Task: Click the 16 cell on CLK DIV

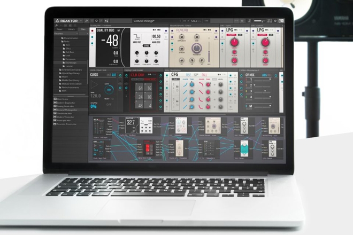Action: point(149,88)
